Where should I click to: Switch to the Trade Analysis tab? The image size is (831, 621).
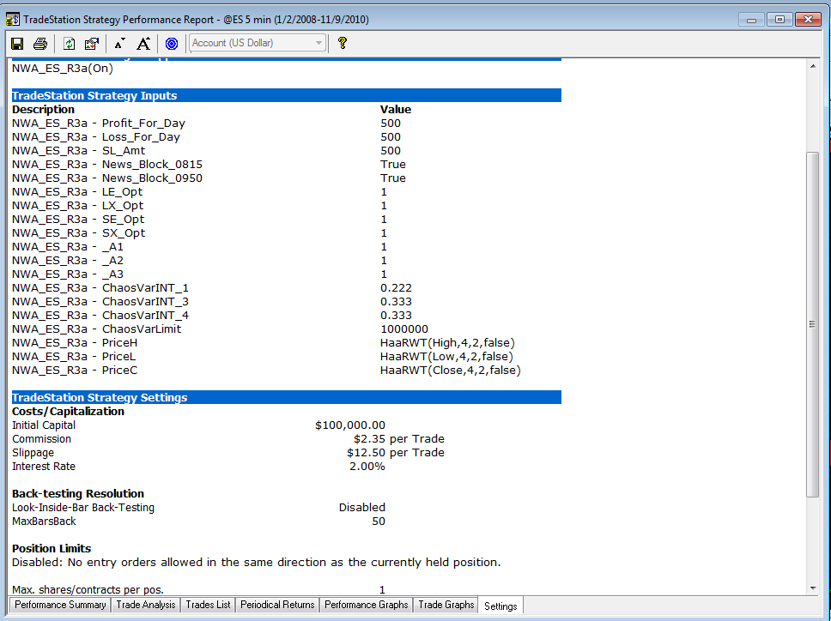click(x=146, y=605)
